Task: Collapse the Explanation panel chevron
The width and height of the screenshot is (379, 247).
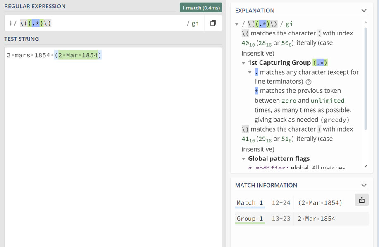Action: 364,10
